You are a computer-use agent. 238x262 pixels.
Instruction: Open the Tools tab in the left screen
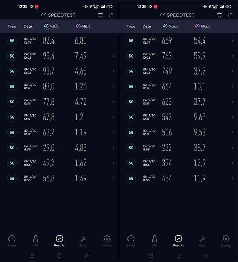coord(83,241)
